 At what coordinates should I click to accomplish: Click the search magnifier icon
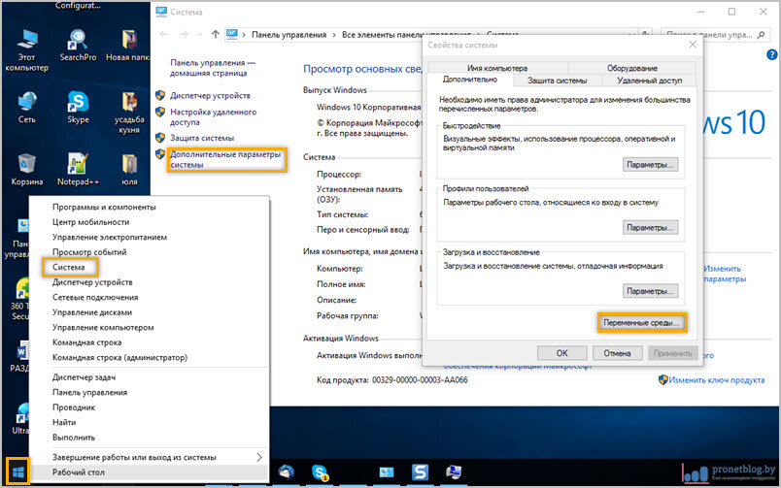[x=761, y=35]
